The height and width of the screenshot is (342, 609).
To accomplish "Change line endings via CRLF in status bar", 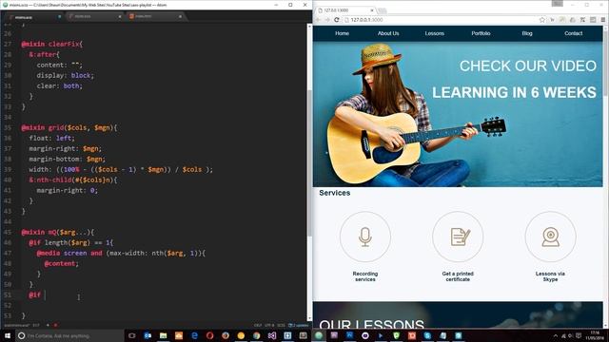I will click(x=258, y=325).
